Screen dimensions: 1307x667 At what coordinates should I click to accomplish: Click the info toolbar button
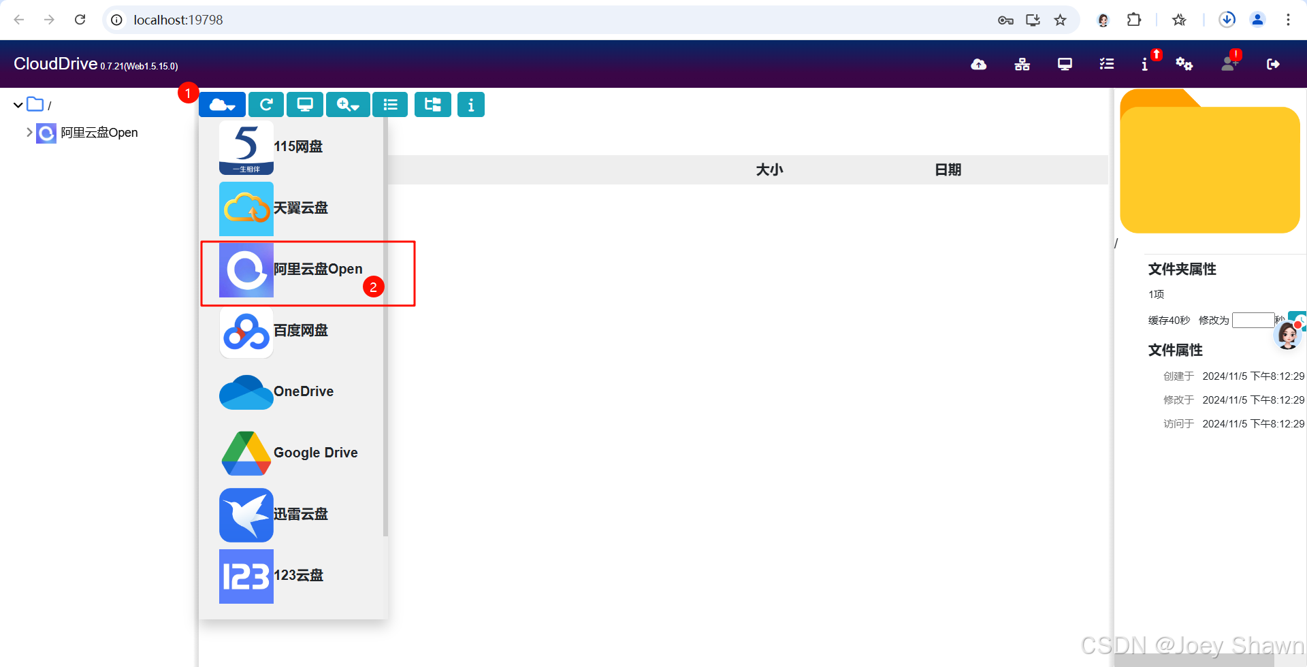point(471,105)
